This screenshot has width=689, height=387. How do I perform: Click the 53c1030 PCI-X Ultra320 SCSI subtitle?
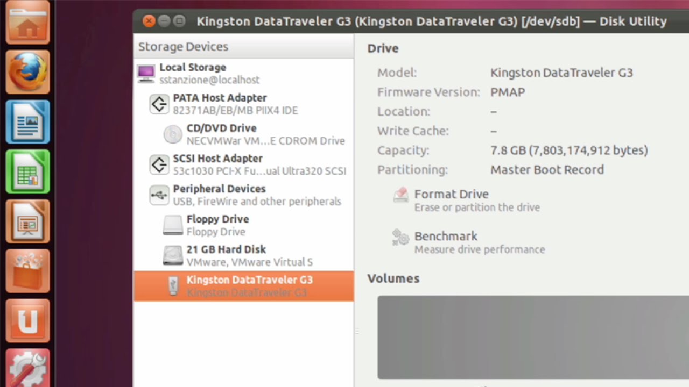point(259,171)
